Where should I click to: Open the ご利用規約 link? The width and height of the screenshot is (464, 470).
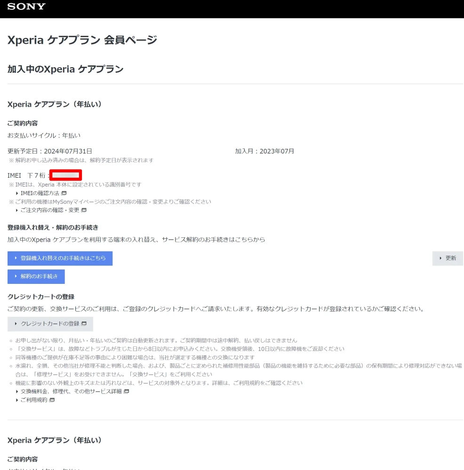(33, 400)
